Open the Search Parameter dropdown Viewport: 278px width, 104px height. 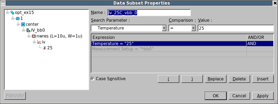point(164,28)
